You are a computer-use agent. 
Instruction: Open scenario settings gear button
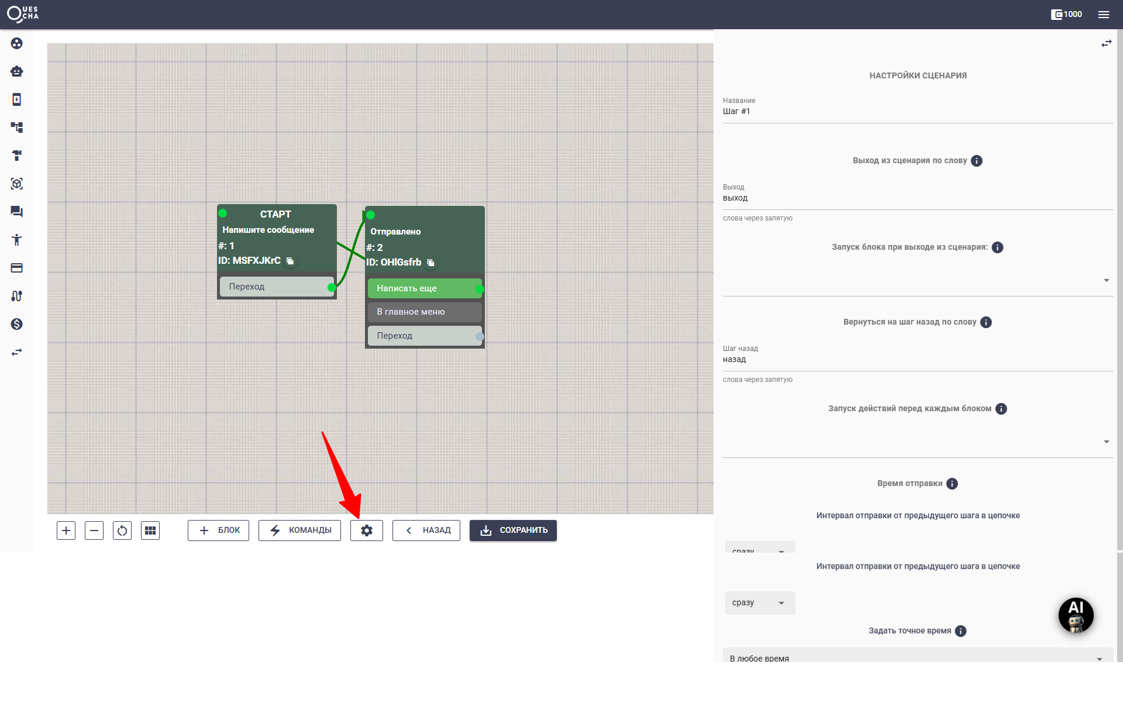click(x=367, y=531)
